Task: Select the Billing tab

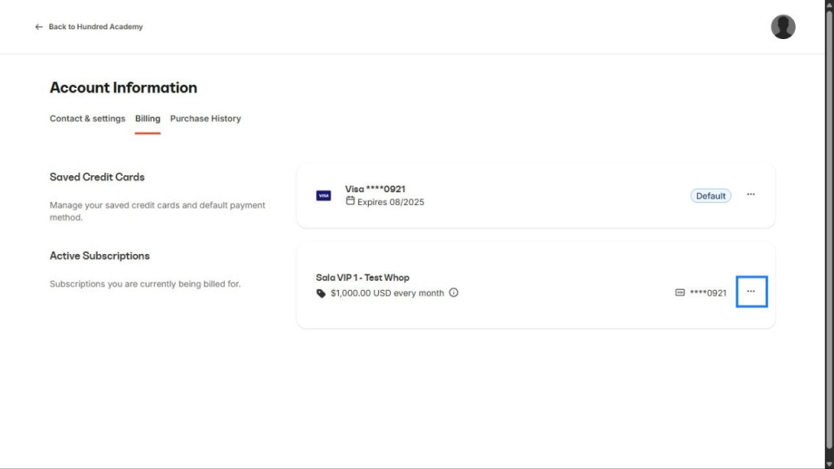Action: pos(147,119)
